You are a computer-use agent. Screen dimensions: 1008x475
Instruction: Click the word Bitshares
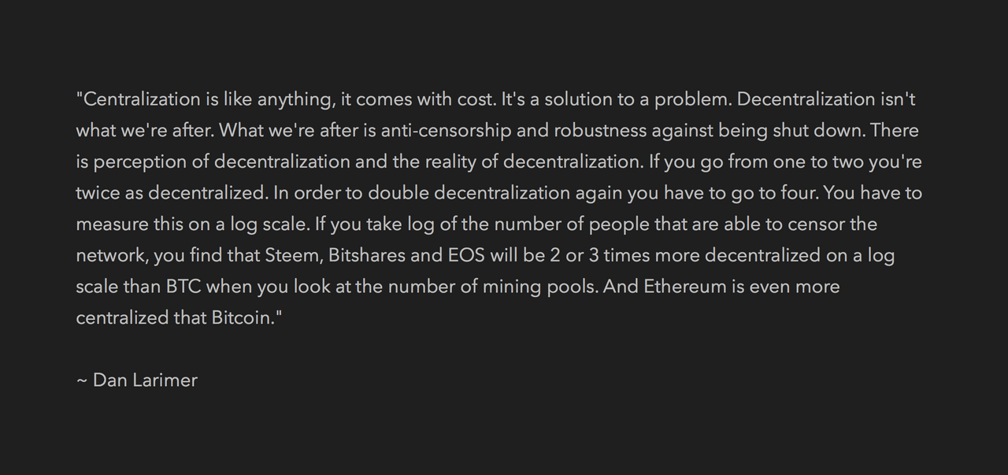(x=366, y=255)
